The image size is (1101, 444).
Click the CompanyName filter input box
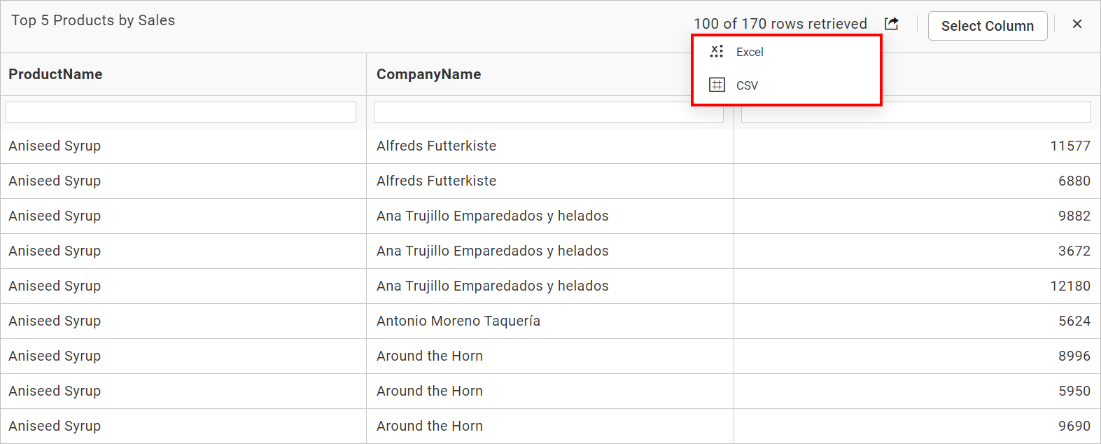coord(548,111)
